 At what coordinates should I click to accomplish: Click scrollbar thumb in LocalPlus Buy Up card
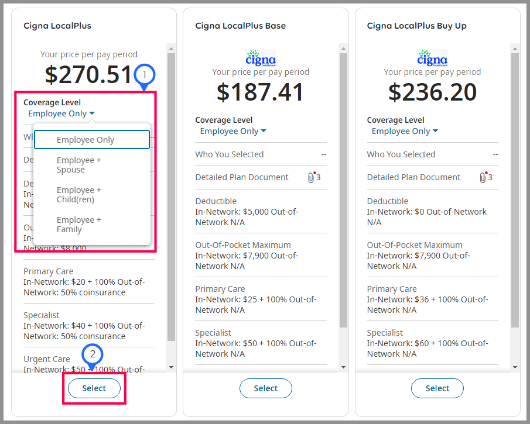pos(515,190)
